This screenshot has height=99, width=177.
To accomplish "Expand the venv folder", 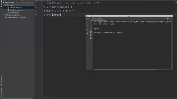I will [6, 5].
